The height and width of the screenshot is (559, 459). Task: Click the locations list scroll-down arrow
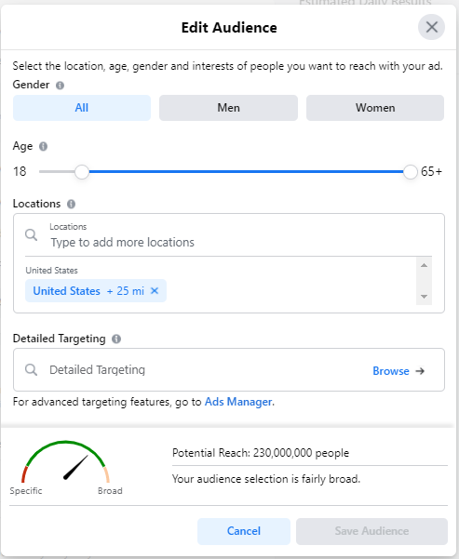[424, 297]
